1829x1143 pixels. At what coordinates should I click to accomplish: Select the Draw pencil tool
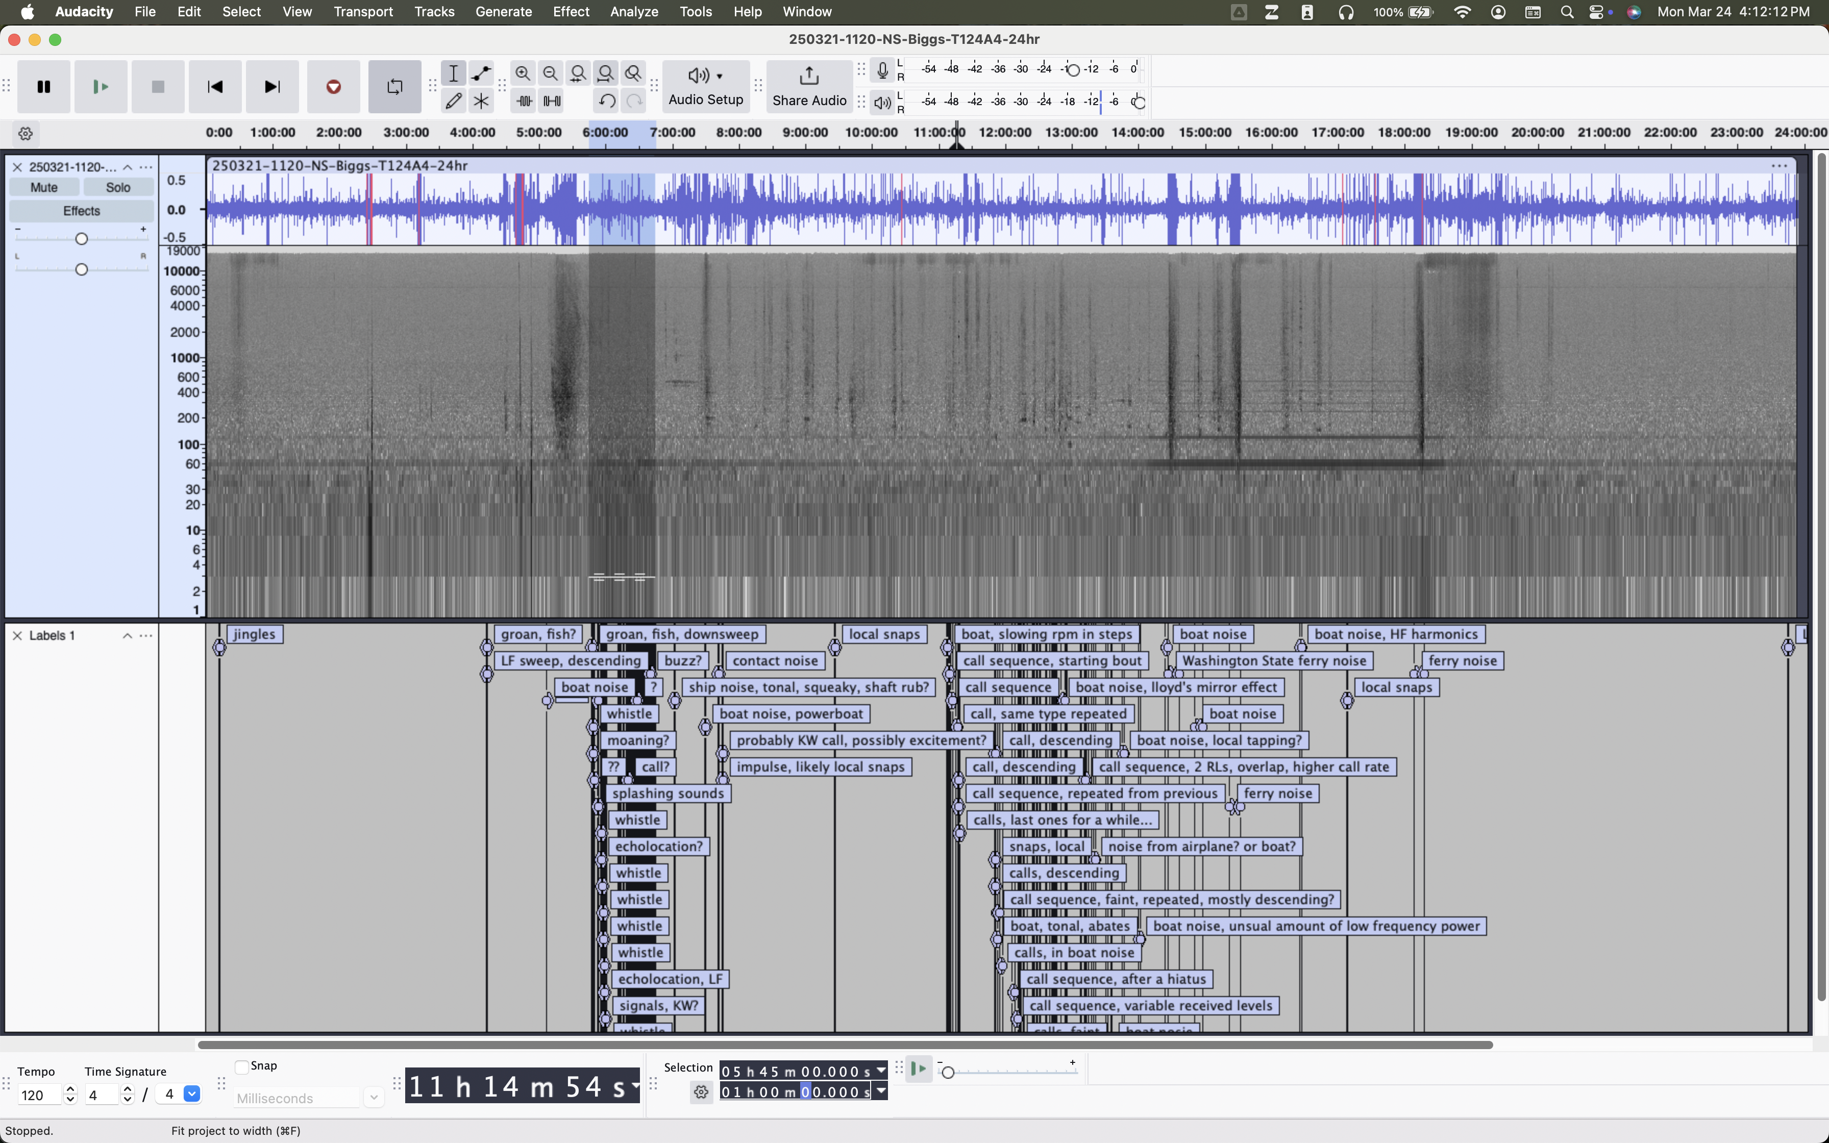point(454,101)
